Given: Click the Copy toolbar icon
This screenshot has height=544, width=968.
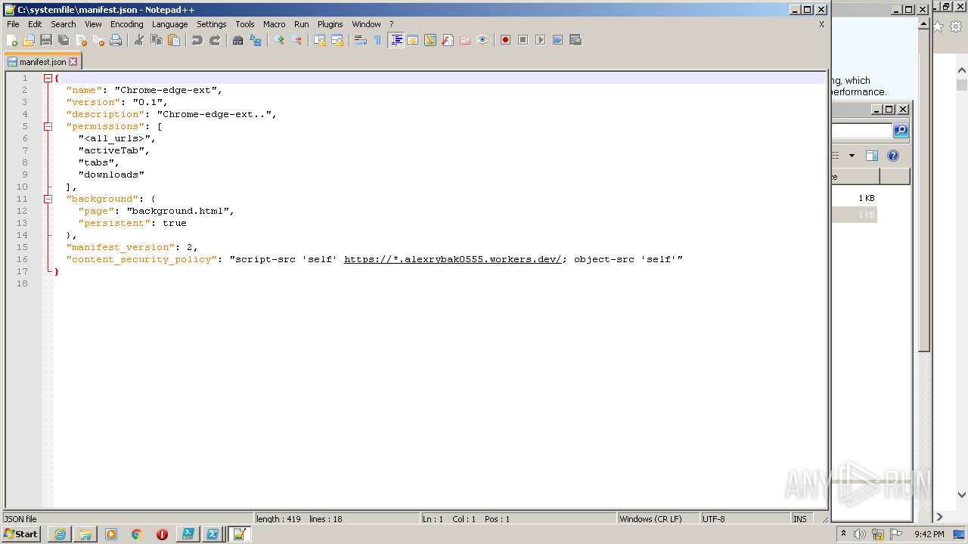Looking at the screenshot, I should coord(157,40).
